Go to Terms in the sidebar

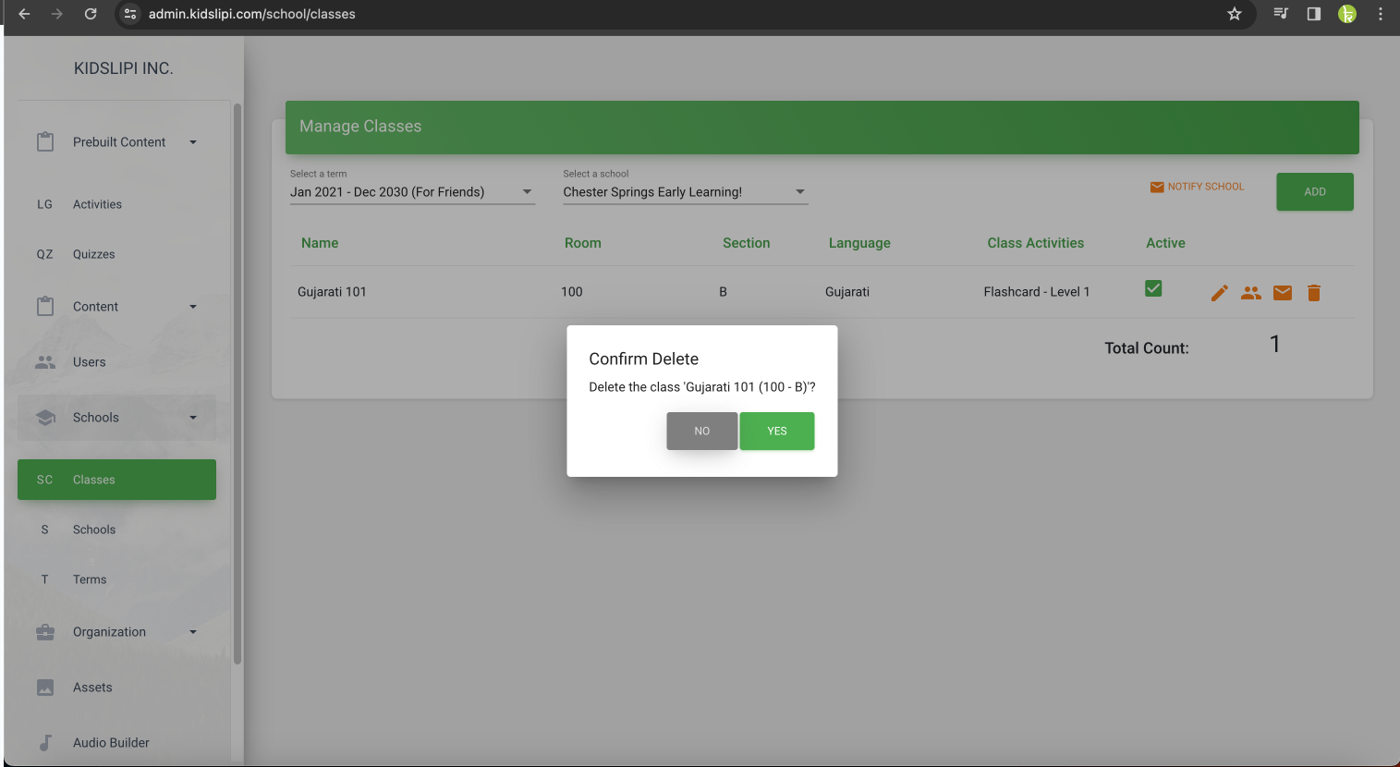point(90,579)
